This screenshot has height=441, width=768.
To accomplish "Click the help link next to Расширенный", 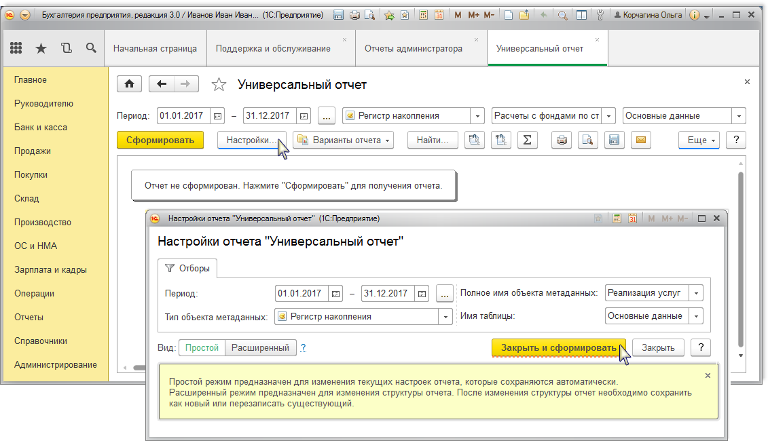I will [303, 347].
